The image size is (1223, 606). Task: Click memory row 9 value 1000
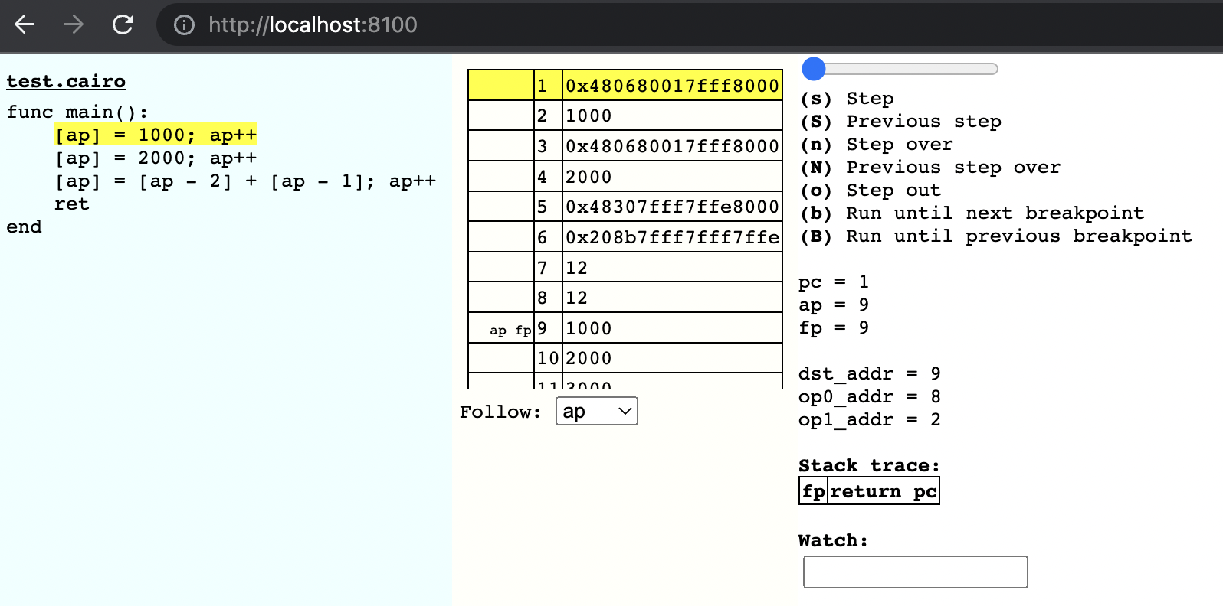click(672, 328)
